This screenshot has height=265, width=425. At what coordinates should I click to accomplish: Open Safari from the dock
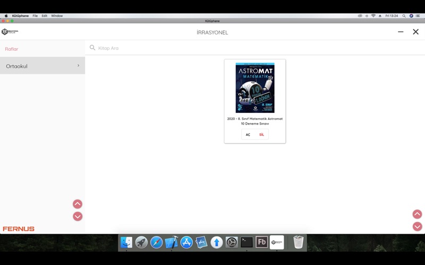point(156,242)
